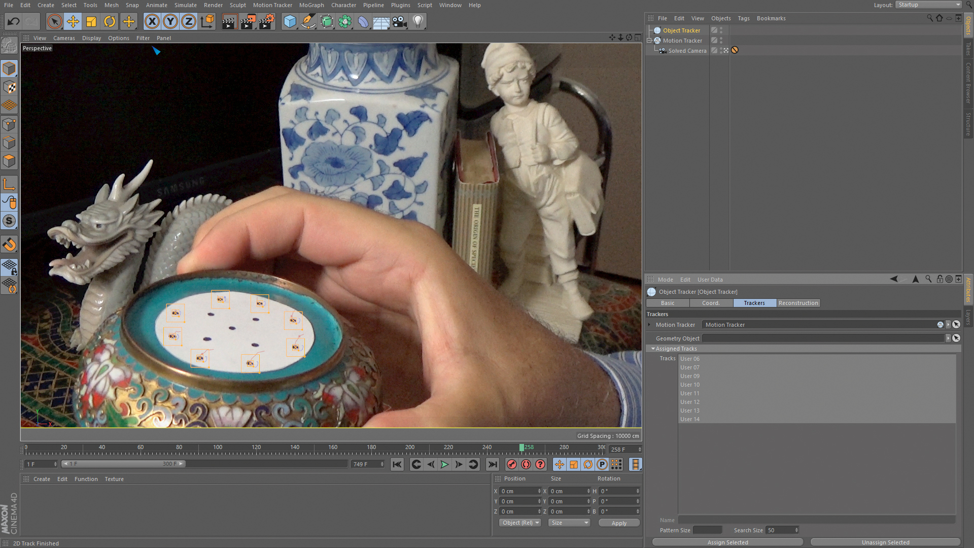Select track User 09
Screen dimensions: 974x548
[x=817, y=376]
